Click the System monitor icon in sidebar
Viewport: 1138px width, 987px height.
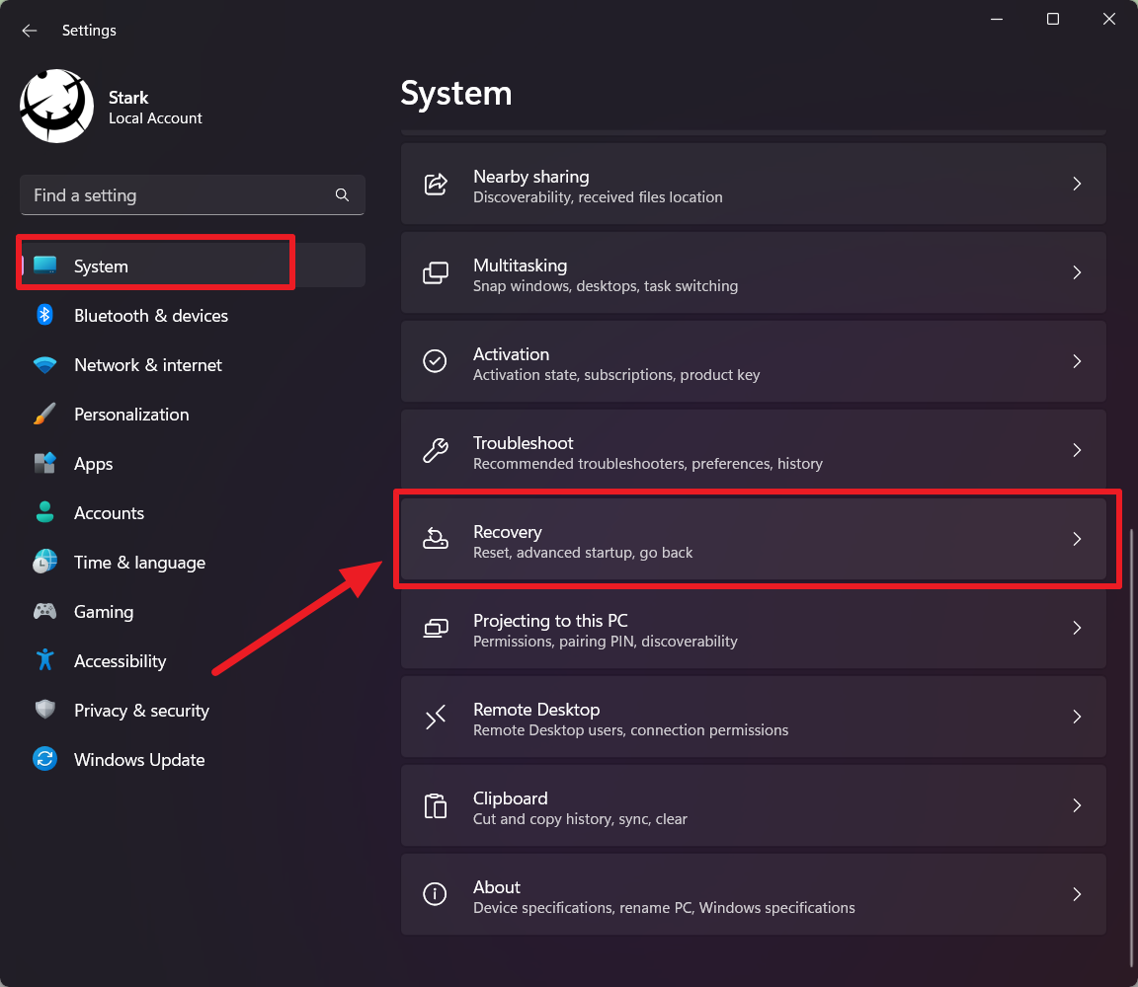[45, 266]
